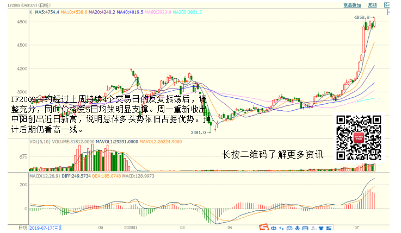This screenshot has width=401, height=233.
Task: Click the QR code image
Action: point(358,138)
